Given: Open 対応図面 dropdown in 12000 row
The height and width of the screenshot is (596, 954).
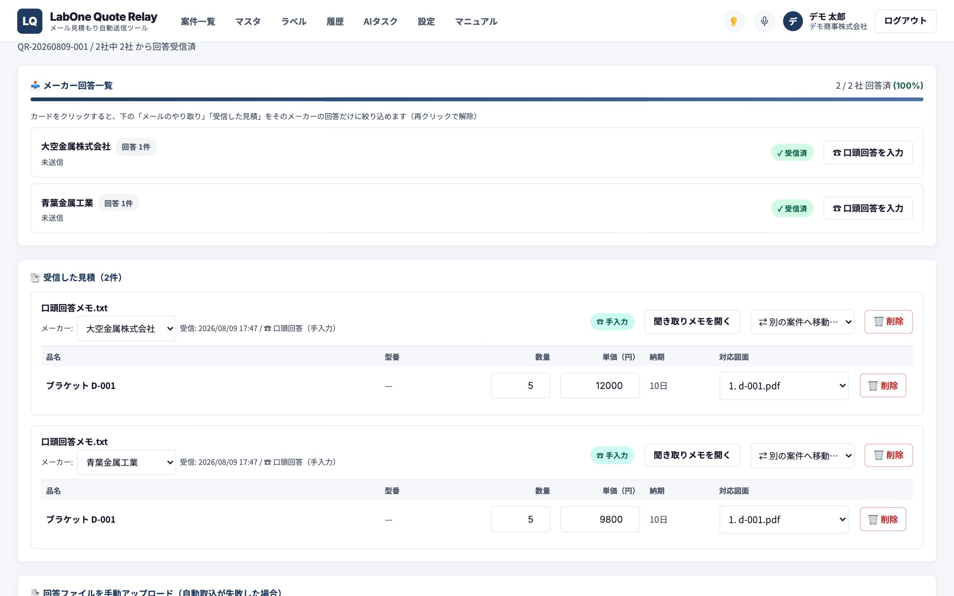Looking at the screenshot, I should (784, 386).
